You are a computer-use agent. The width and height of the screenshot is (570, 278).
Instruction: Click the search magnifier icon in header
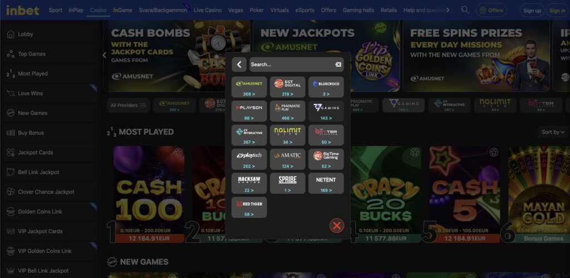tap(465, 10)
